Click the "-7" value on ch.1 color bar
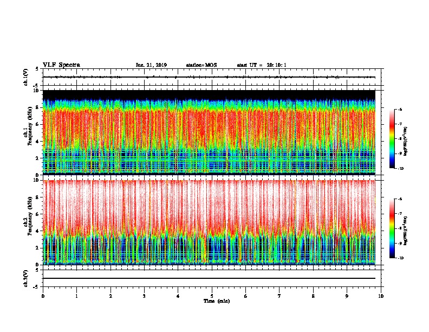Image resolution: width=429 pixels, height=332 pixels. pyautogui.click(x=400, y=124)
